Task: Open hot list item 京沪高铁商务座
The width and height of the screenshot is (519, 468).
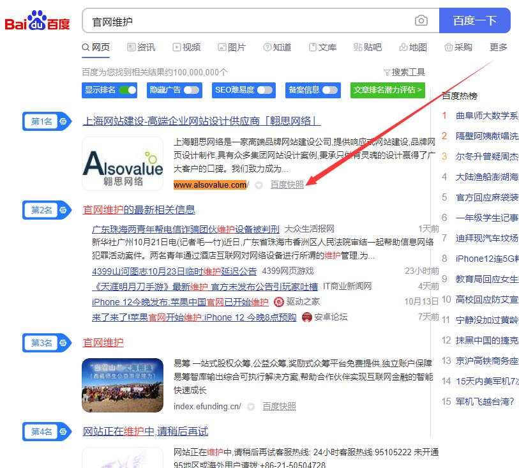Action: [x=486, y=361]
